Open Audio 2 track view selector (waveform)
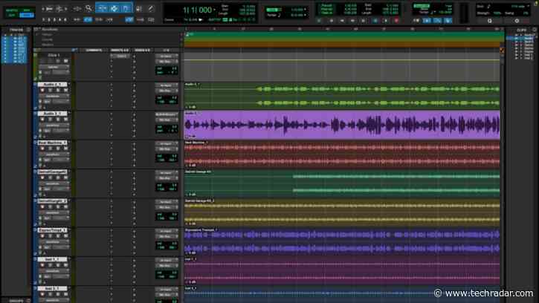This screenshot has width=539, height=303. tap(53, 126)
